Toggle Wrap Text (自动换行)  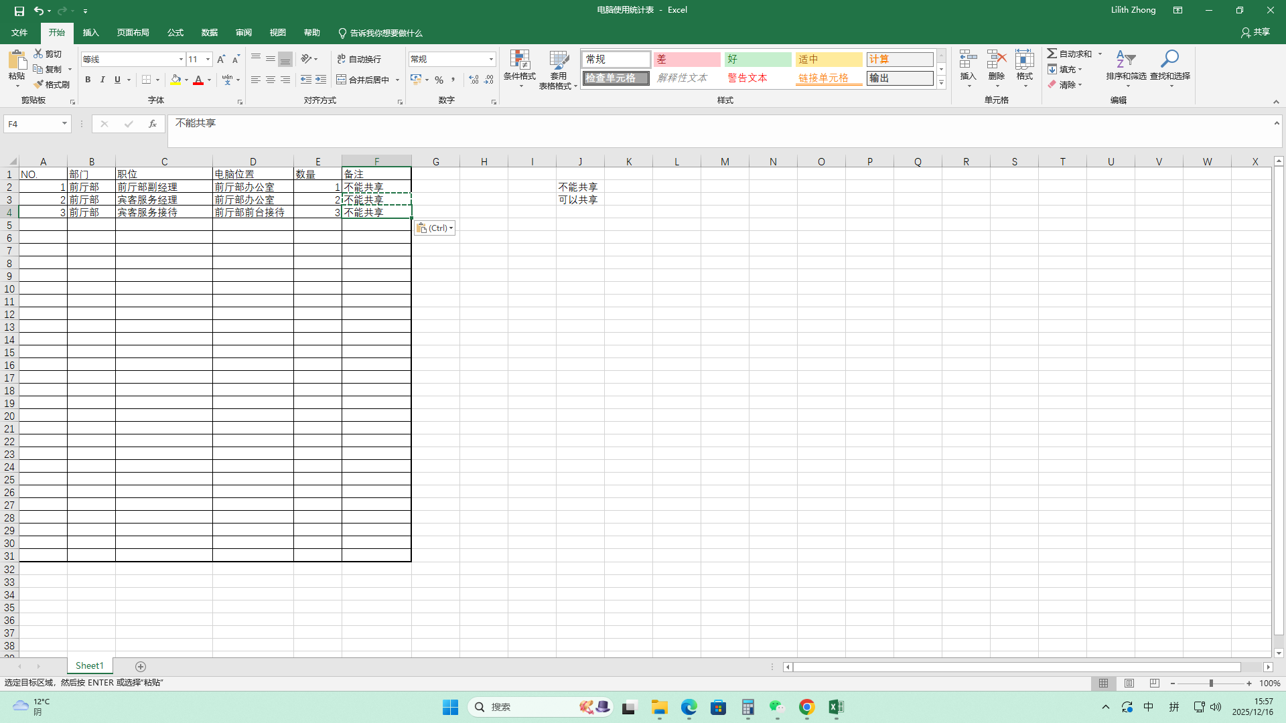(359, 60)
